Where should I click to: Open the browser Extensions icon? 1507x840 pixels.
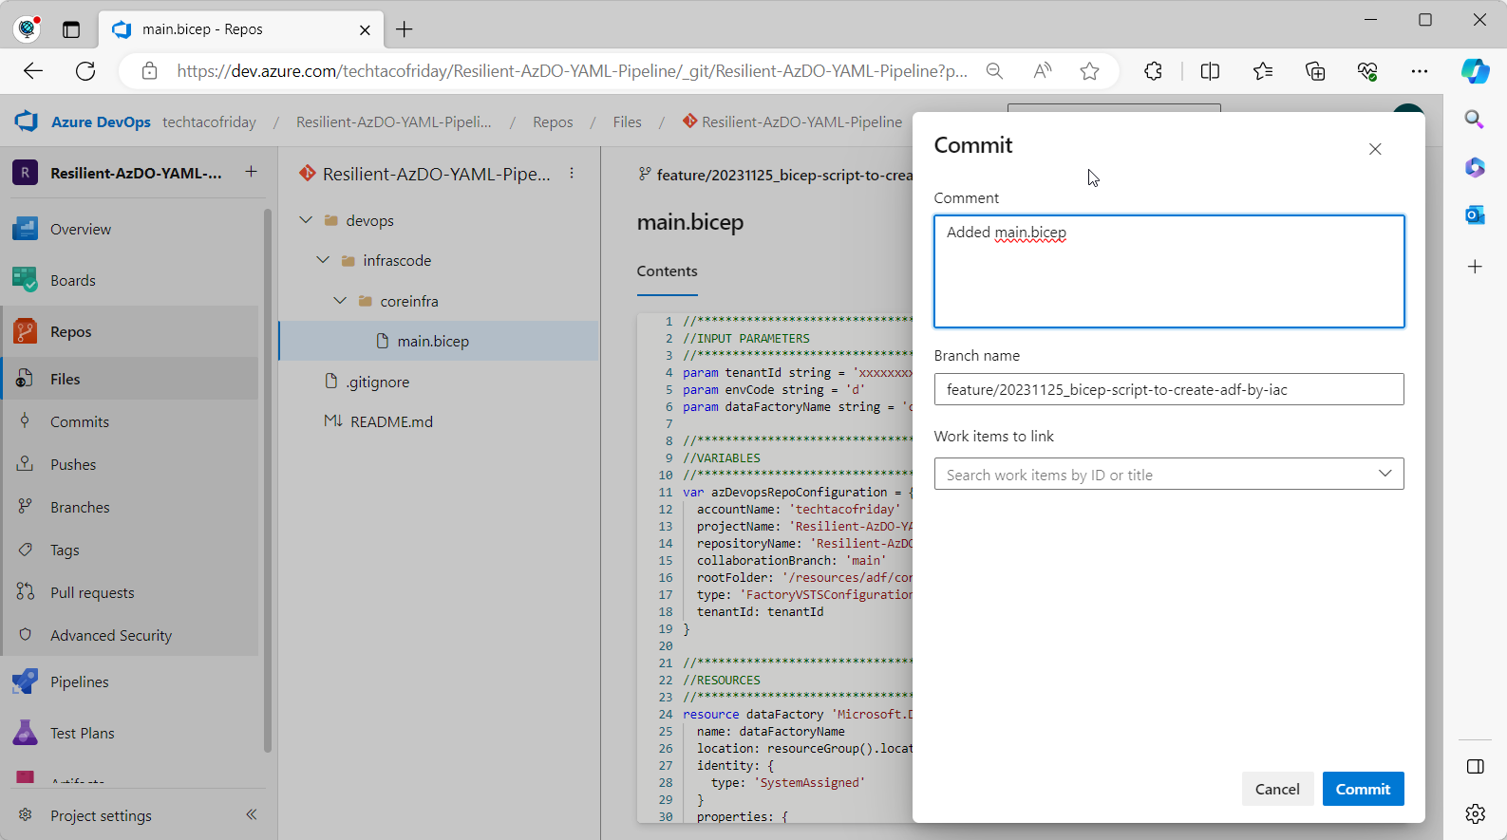click(1153, 71)
